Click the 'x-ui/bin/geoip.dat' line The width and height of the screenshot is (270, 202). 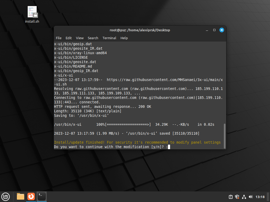pos(73,44)
